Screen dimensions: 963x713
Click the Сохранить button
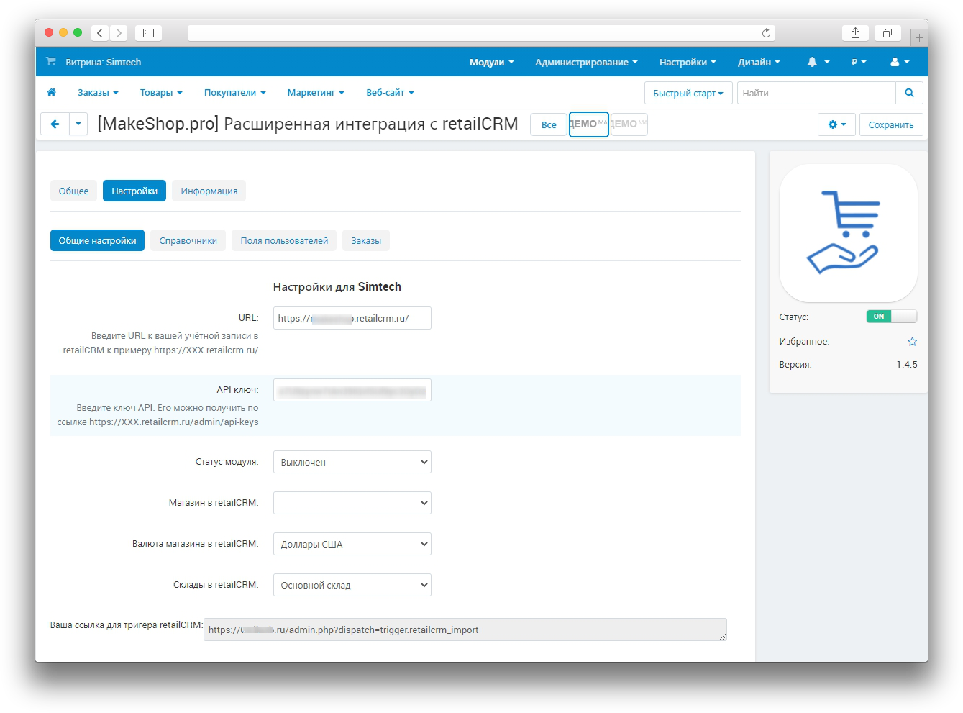[x=890, y=124]
